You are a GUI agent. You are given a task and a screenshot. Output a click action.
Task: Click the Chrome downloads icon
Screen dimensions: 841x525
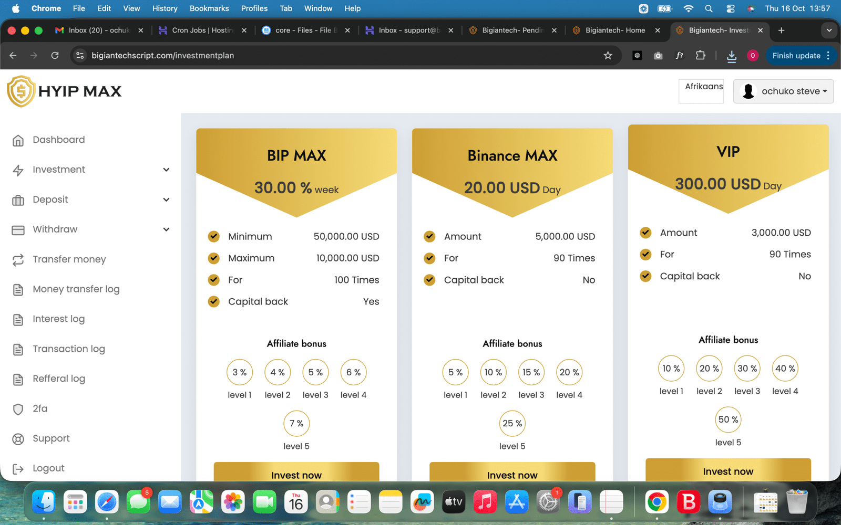731,56
